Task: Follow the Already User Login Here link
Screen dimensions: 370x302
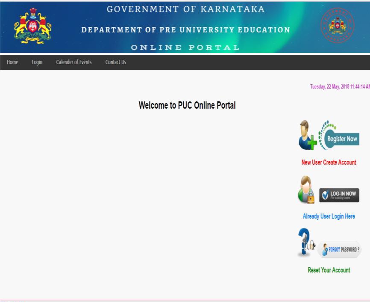Action: pos(329,216)
